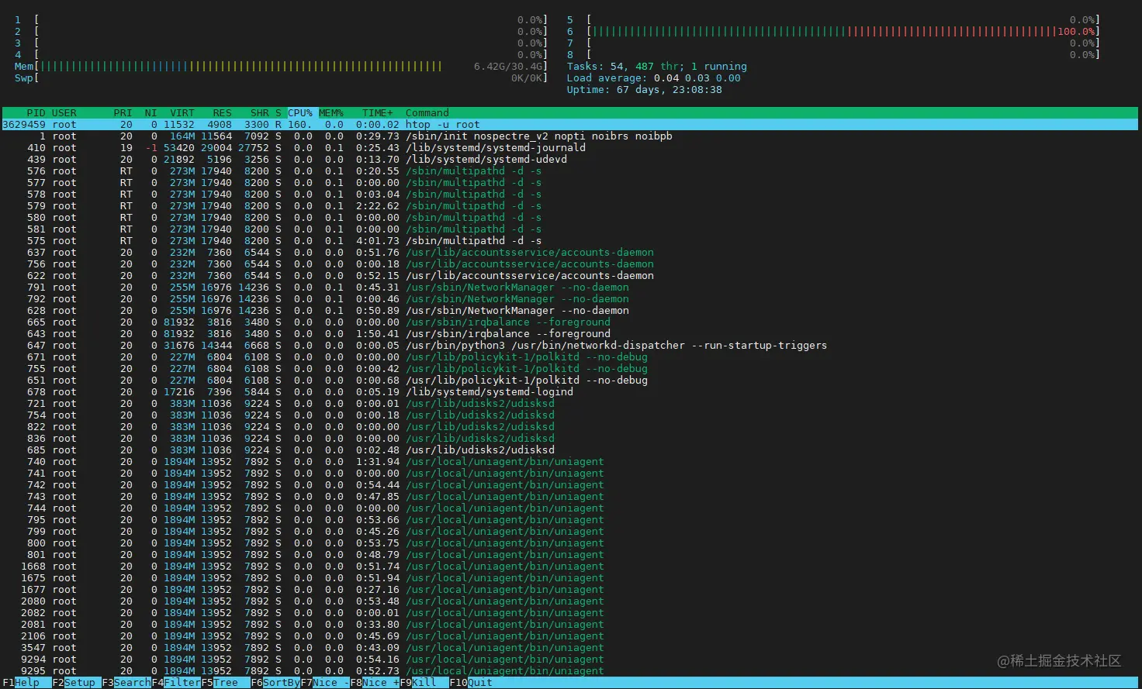Select the networkd-dispatcher python3 process row

570,346
